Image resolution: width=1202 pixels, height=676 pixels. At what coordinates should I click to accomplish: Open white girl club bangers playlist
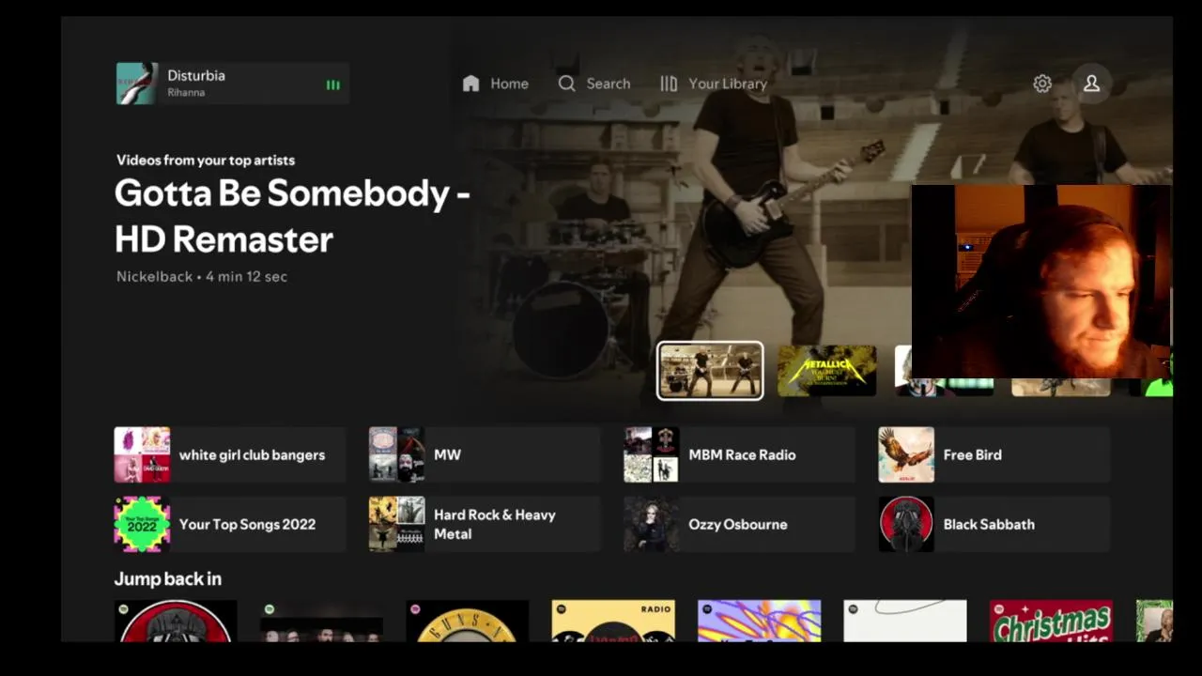point(230,454)
